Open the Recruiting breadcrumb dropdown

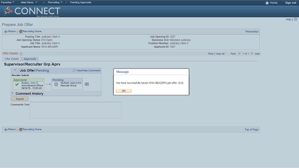pos(55,2)
